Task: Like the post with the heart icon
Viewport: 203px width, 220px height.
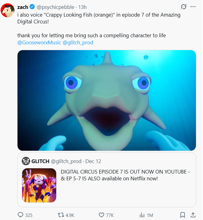Action: [101, 215]
